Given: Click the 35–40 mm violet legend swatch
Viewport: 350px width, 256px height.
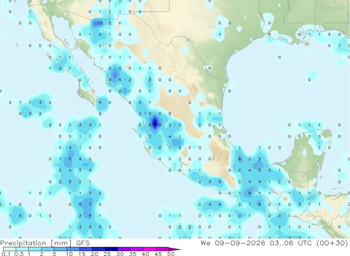Looking at the screenshot, I should [137, 249].
